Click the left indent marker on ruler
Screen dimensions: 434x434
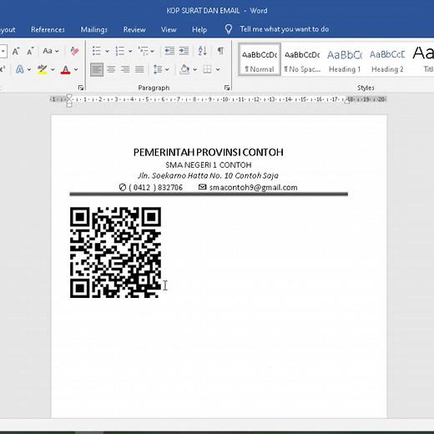click(69, 104)
